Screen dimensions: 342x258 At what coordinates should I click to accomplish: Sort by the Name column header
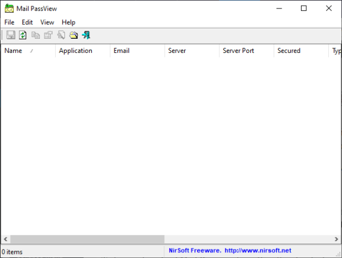[28, 51]
